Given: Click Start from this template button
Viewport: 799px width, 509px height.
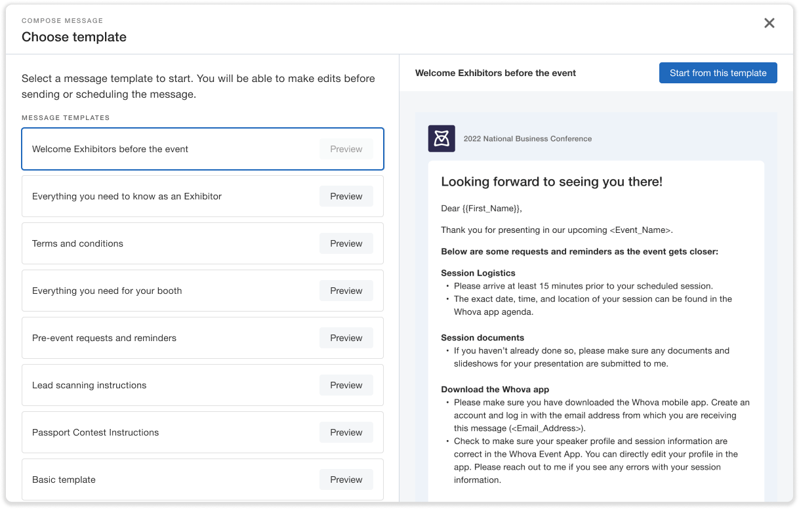Looking at the screenshot, I should coord(718,73).
